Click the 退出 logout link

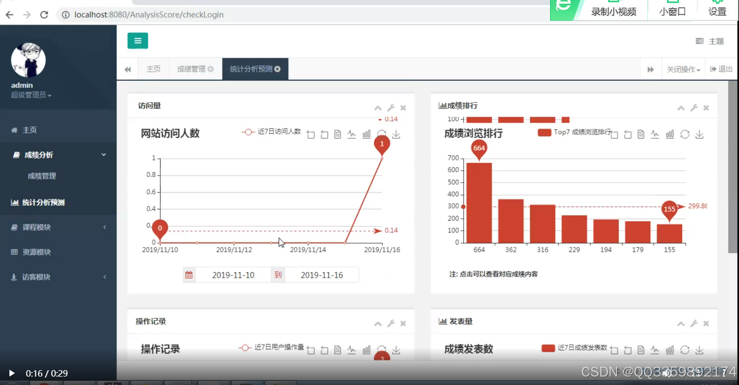coord(721,69)
